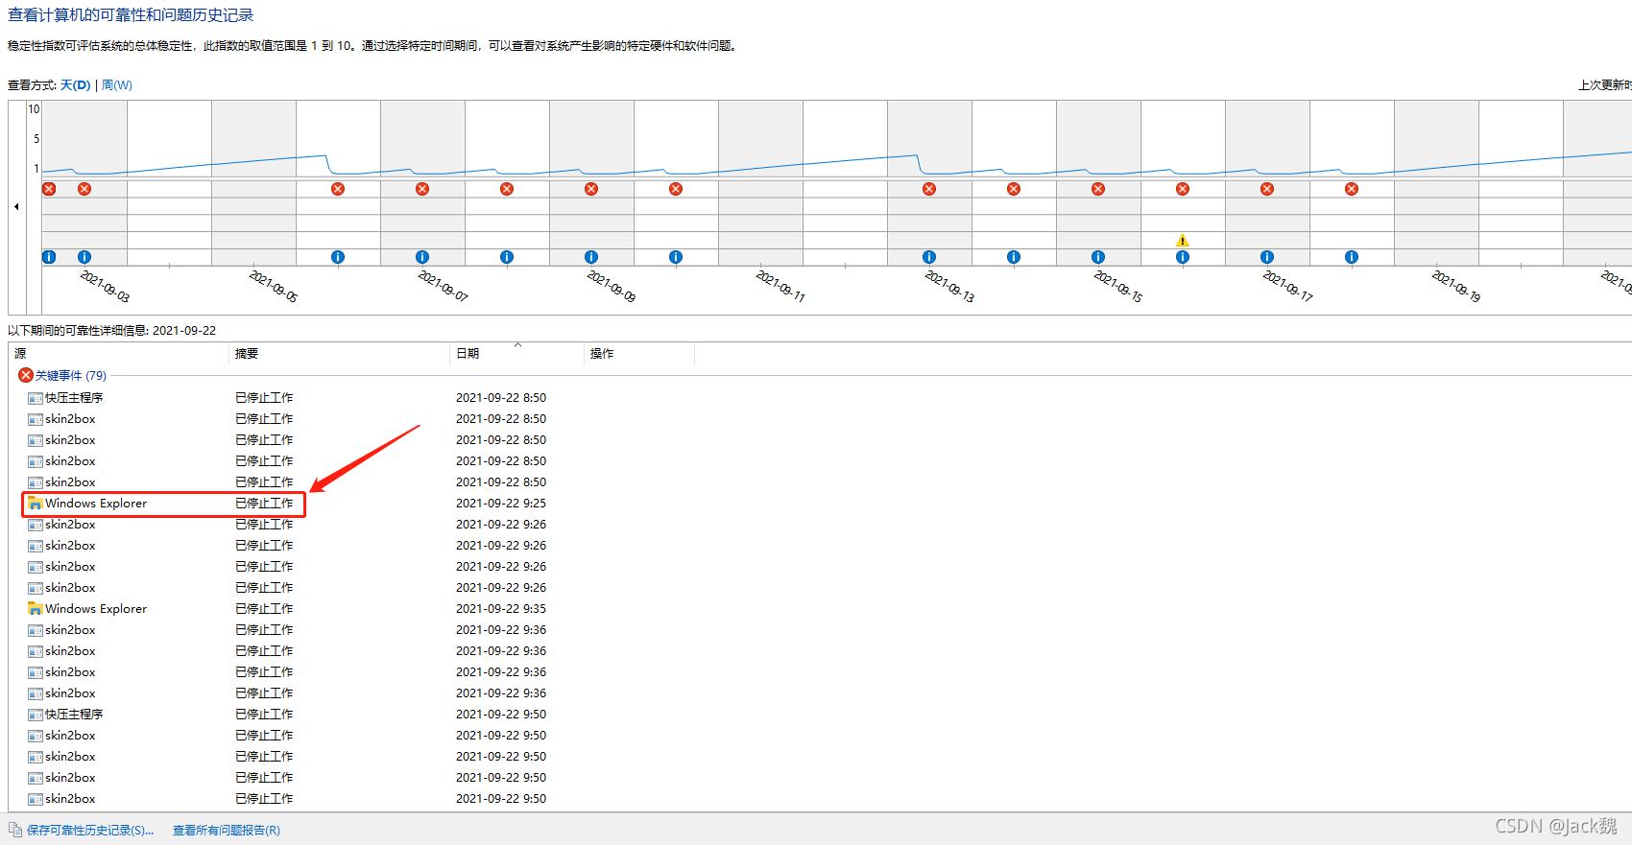The width and height of the screenshot is (1632, 845).
Task: Click the date cell 2021-09-22 9:25
Action: (x=501, y=504)
